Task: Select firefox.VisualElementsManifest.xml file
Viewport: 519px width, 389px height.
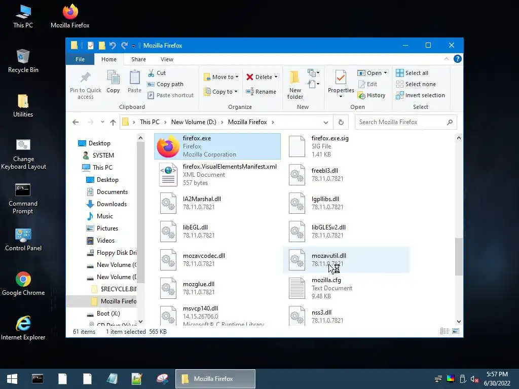Action: (217, 175)
